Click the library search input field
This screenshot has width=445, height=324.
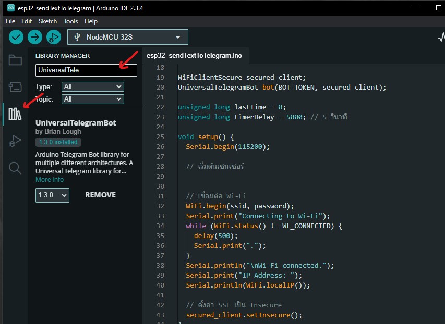pyautogui.click(x=86, y=70)
